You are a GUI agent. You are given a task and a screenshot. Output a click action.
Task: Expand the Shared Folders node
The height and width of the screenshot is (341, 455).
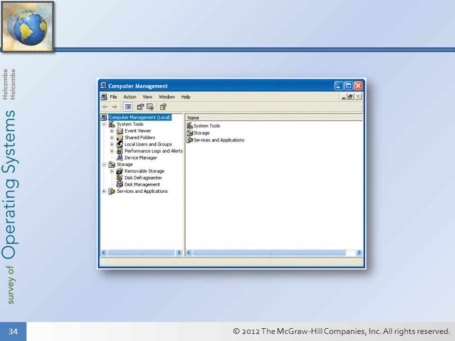coord(112,138)
